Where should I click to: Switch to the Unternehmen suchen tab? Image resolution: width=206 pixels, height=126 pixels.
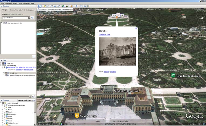16,10
